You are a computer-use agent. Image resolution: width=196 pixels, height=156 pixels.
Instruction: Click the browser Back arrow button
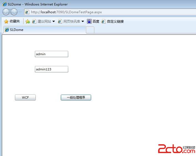point(6,12)
